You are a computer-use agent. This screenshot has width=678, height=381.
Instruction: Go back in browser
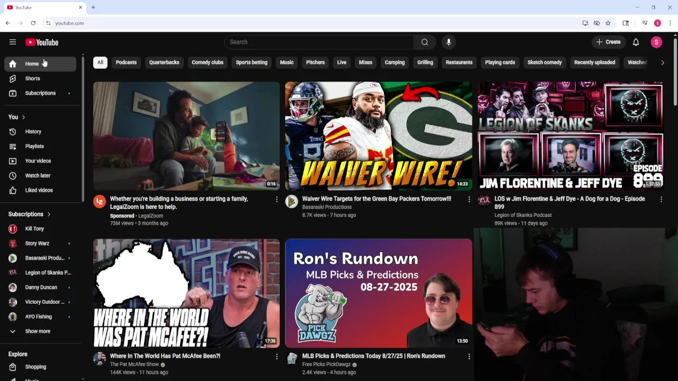pos(8,23)
